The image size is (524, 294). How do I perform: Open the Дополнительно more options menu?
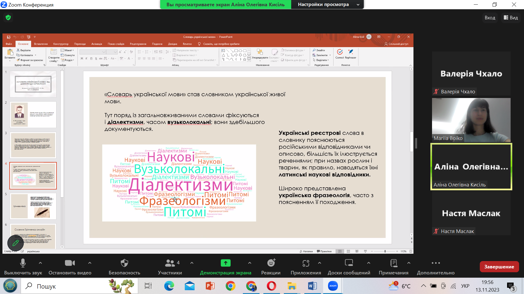436,263
